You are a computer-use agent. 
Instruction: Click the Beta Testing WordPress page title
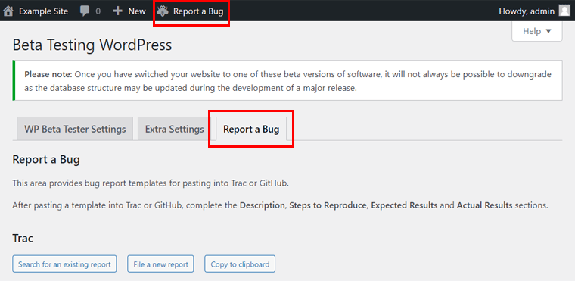pos(92,45)
